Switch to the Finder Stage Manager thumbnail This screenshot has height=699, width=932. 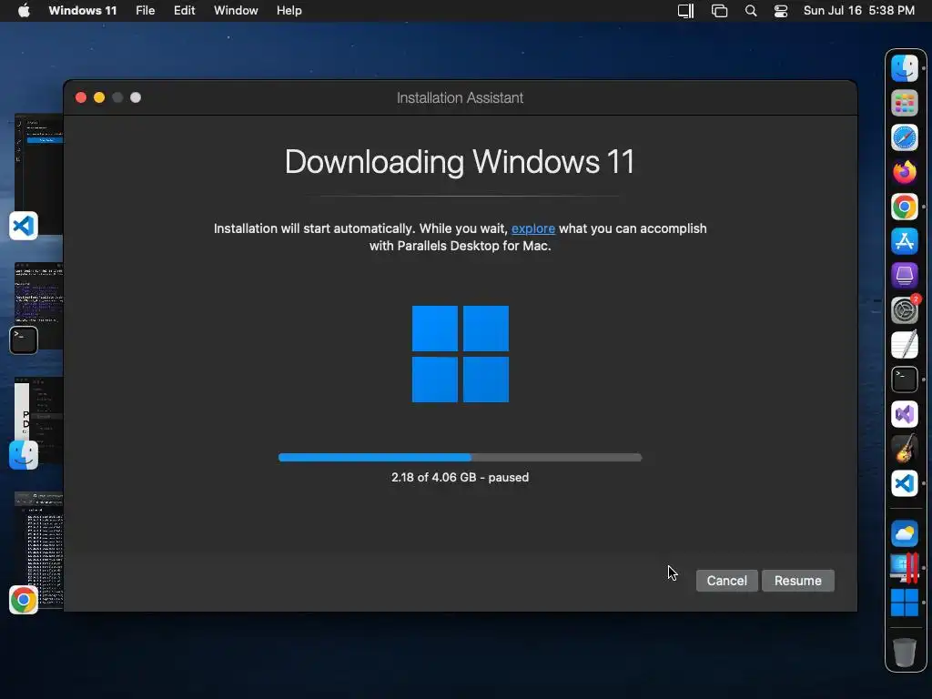pyautogui.click(x=38, y=422)
